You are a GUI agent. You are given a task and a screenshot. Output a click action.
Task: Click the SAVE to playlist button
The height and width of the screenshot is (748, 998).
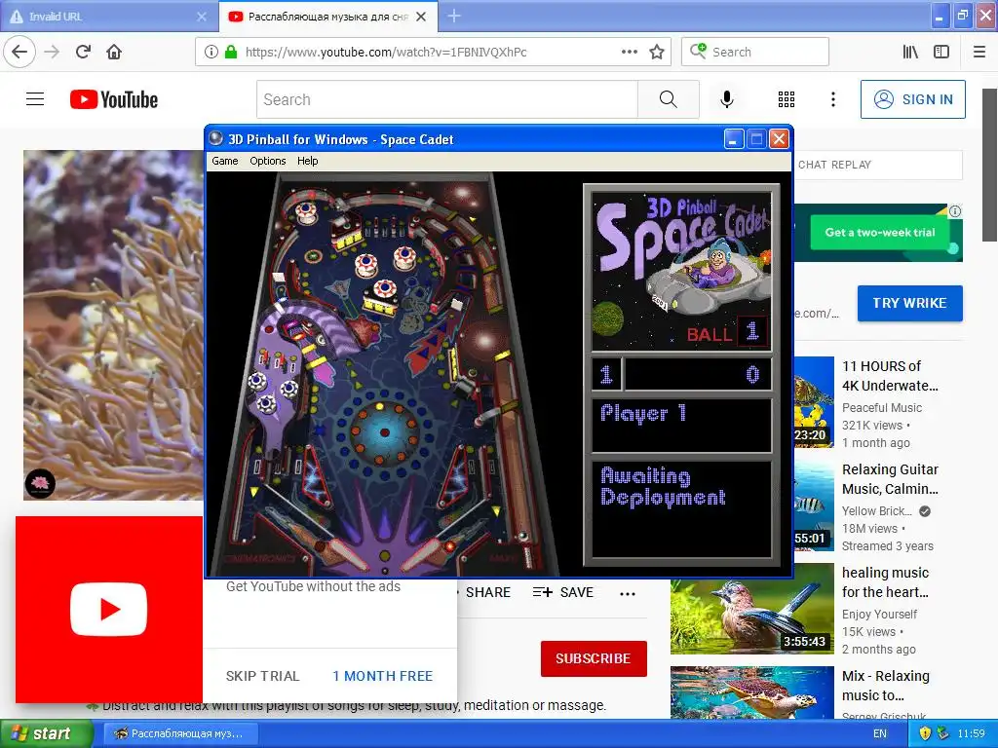click(563, 593)
